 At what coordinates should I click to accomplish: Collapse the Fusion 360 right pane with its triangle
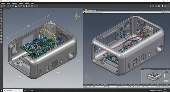(x=84, y=10)
